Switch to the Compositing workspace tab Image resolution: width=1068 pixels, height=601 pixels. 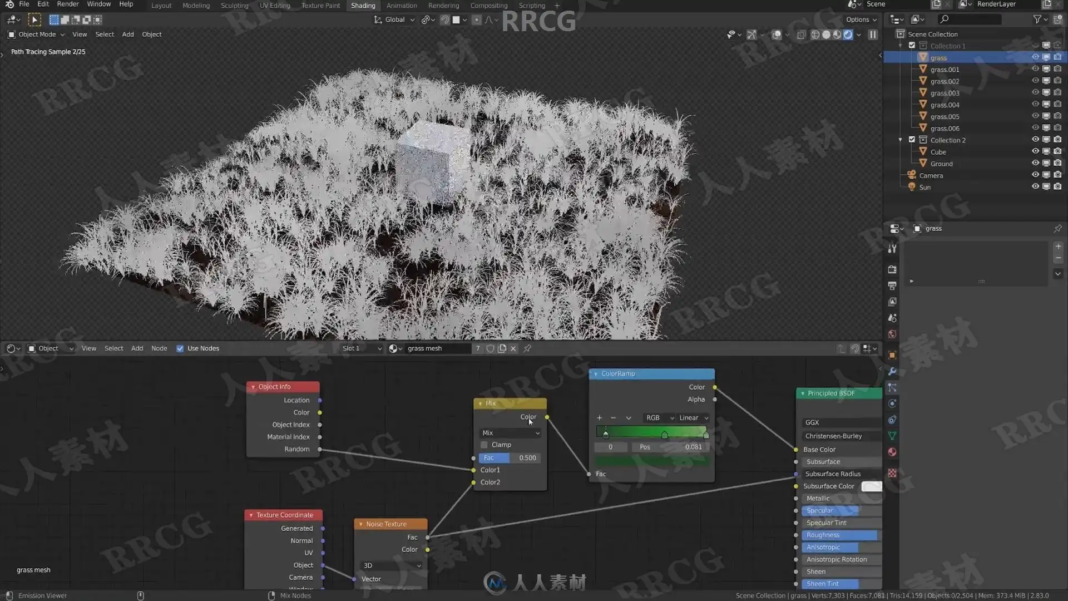488,6
